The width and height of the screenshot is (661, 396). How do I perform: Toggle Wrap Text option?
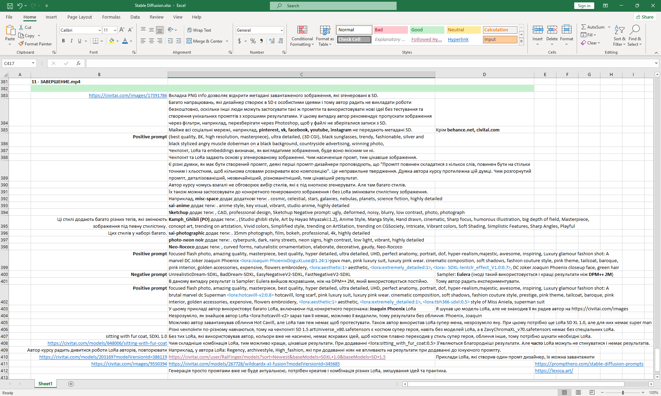point(199,30)
